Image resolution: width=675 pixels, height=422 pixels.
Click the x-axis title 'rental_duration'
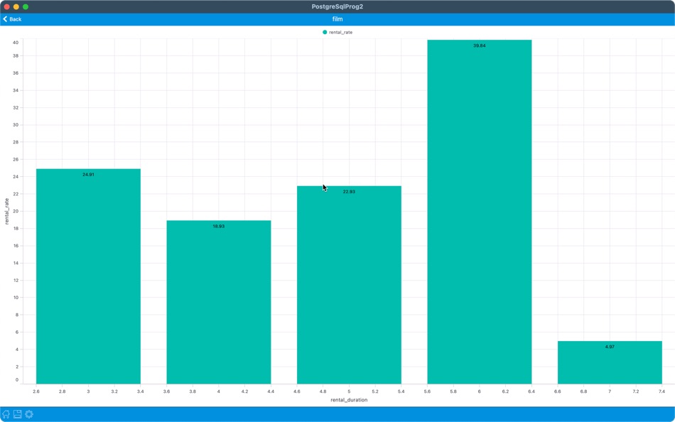pos(349,400)
